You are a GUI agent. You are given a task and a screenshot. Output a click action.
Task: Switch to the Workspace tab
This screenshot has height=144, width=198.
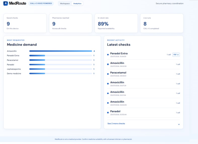(65, 4)
